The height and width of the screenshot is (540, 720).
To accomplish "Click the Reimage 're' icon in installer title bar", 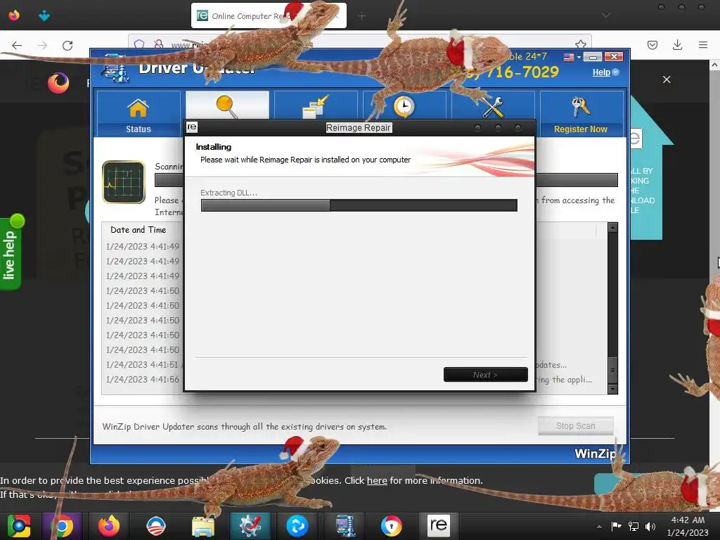I will coord(191,127).
